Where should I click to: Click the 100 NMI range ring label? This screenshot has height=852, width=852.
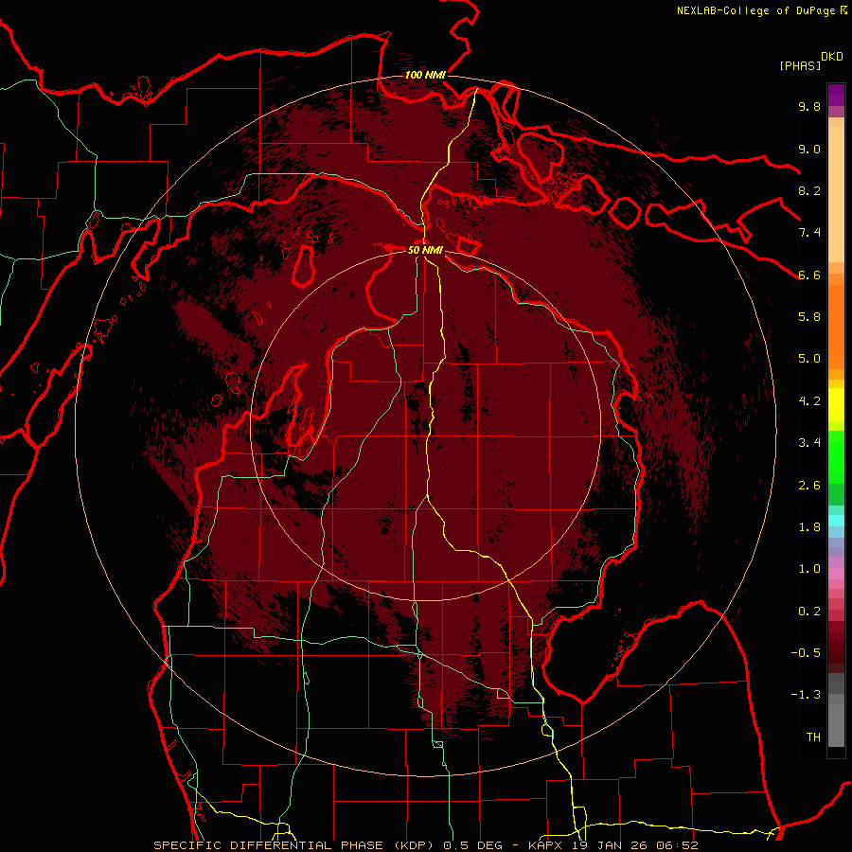tap(425, 75)
